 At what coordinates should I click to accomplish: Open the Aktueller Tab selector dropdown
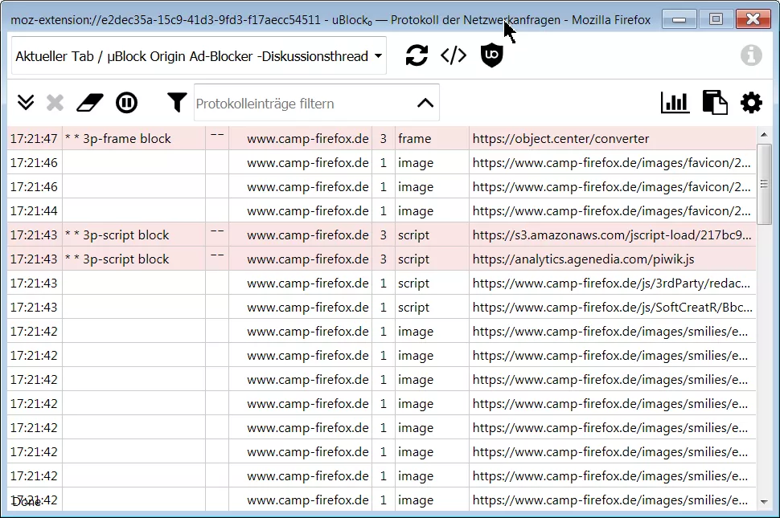(x=199, y=56)
